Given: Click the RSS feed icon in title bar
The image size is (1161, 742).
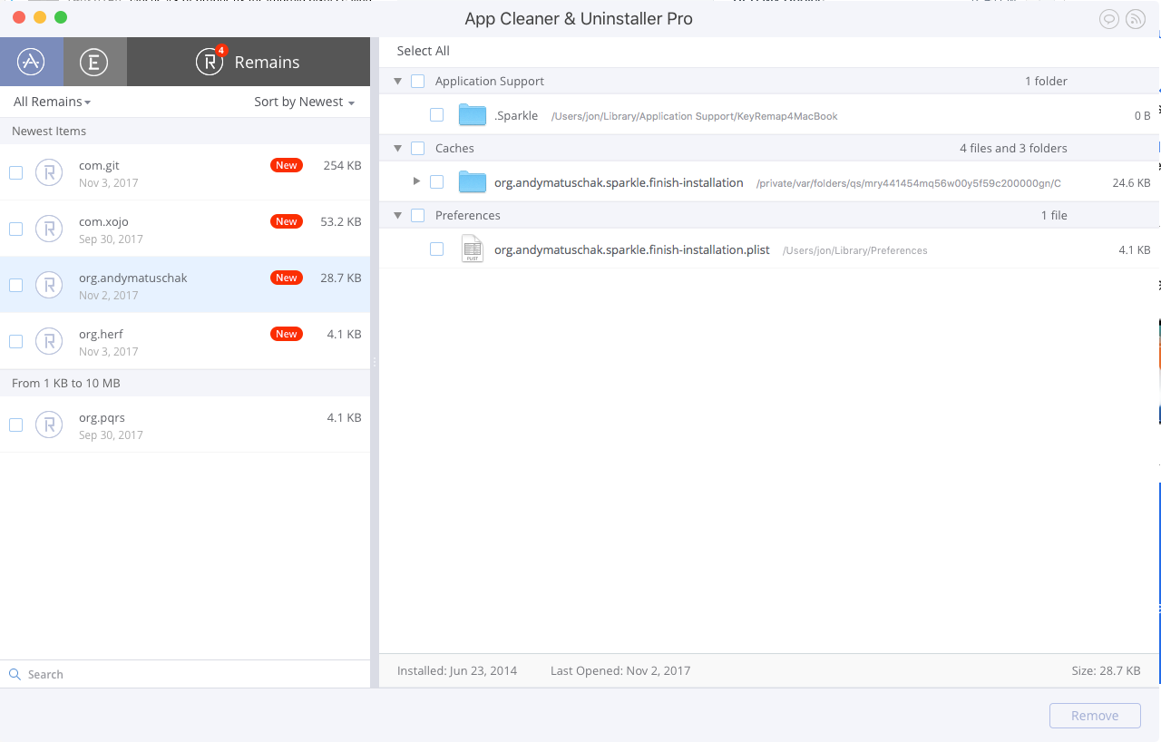Looking at the screenshot, I should [x=1135, y=19].
